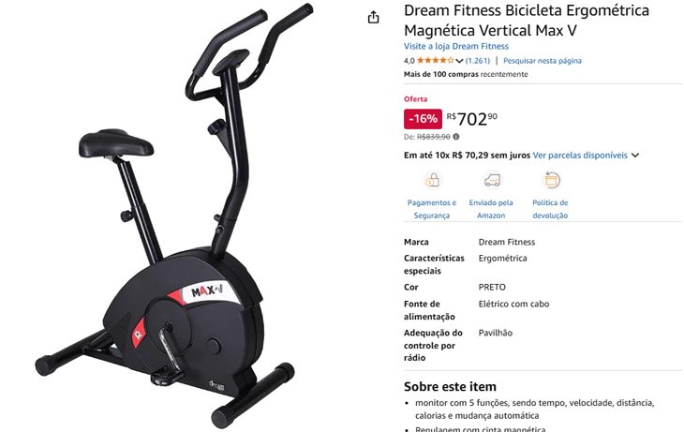The width and height of the screenshot is (684, 432).
Task: Click Política de devolução text link
Action: [x=550, y=209]
